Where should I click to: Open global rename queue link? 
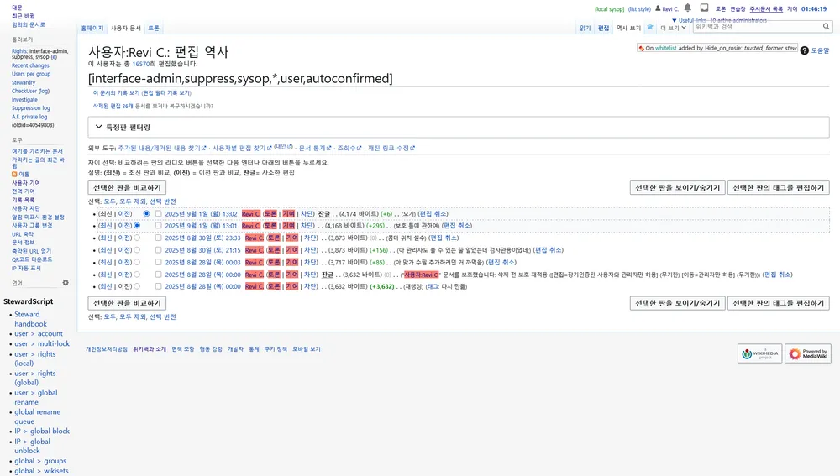[x=38, y=416]
